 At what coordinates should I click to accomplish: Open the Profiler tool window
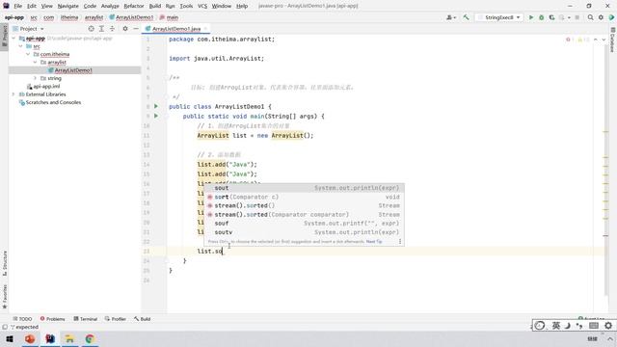click(x=116, y=319)
